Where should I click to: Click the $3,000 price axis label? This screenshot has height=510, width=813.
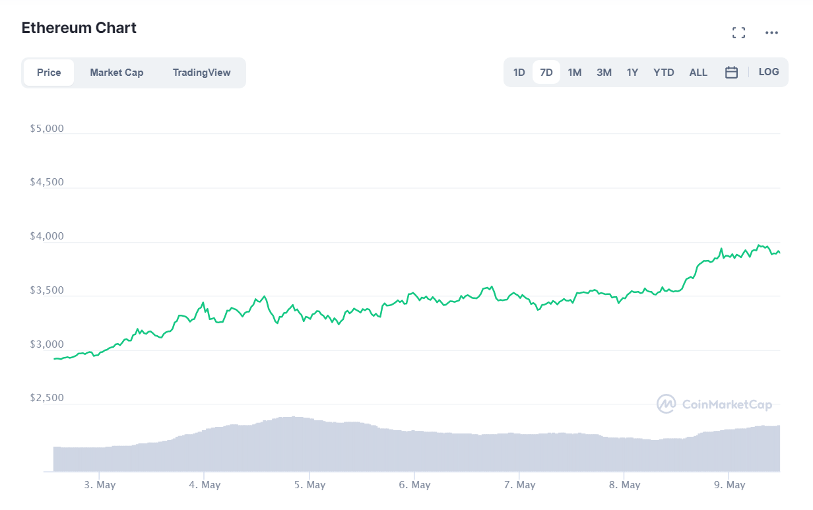coord(47,344)
